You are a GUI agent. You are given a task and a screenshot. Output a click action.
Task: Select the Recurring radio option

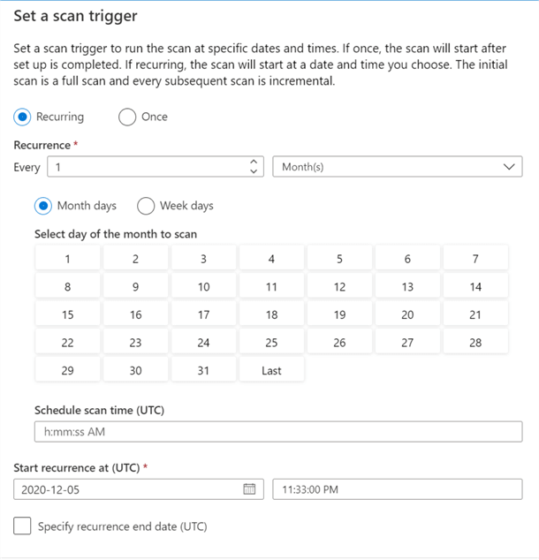[x=23, y=117]
